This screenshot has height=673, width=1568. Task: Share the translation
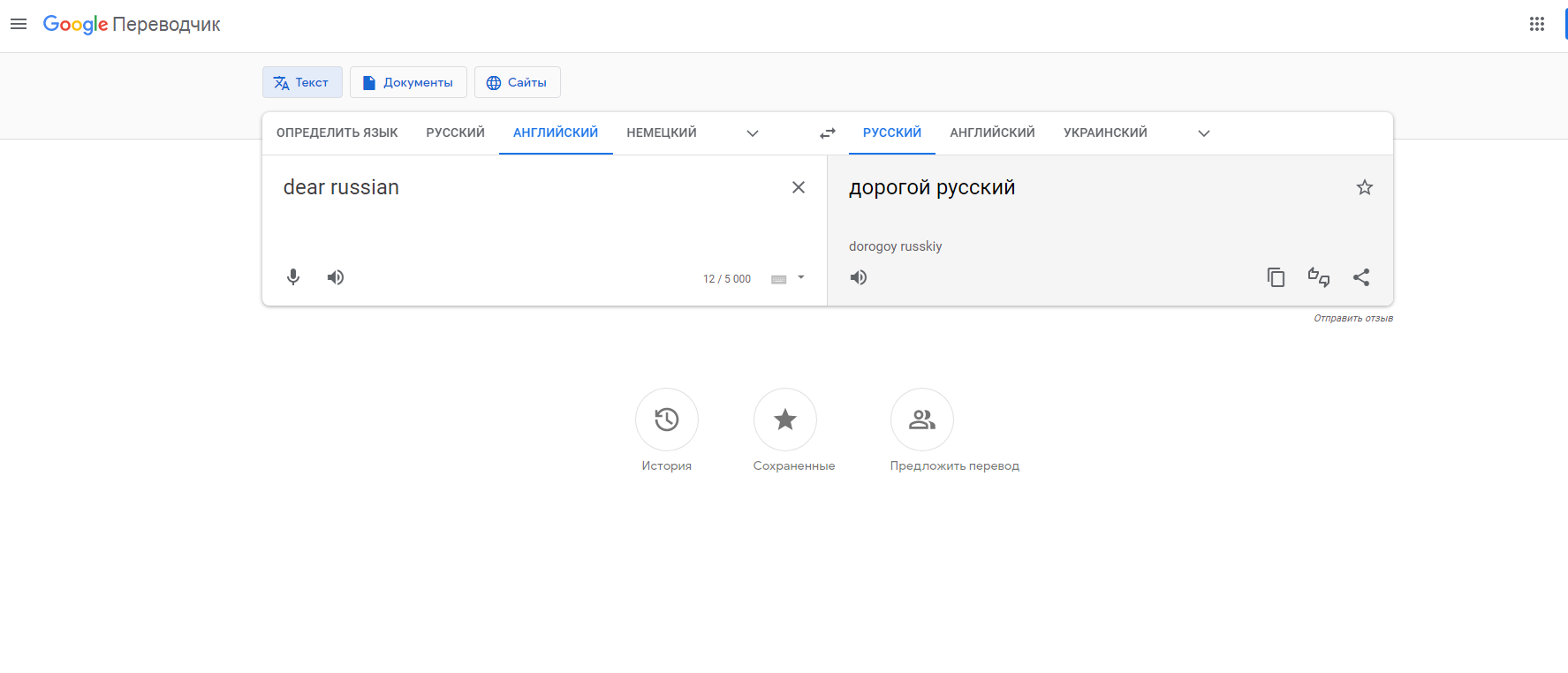coord(1361,277)
